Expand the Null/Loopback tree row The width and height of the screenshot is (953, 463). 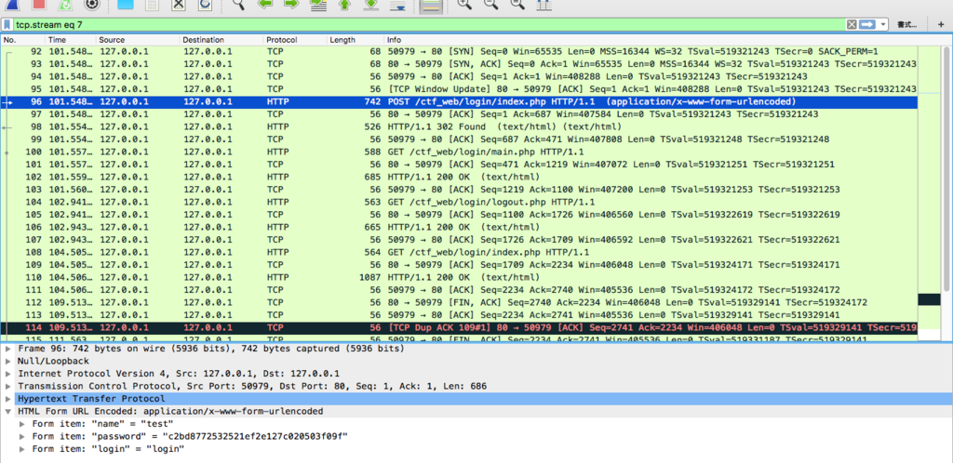pyautogui.click(x=8, y=361)
